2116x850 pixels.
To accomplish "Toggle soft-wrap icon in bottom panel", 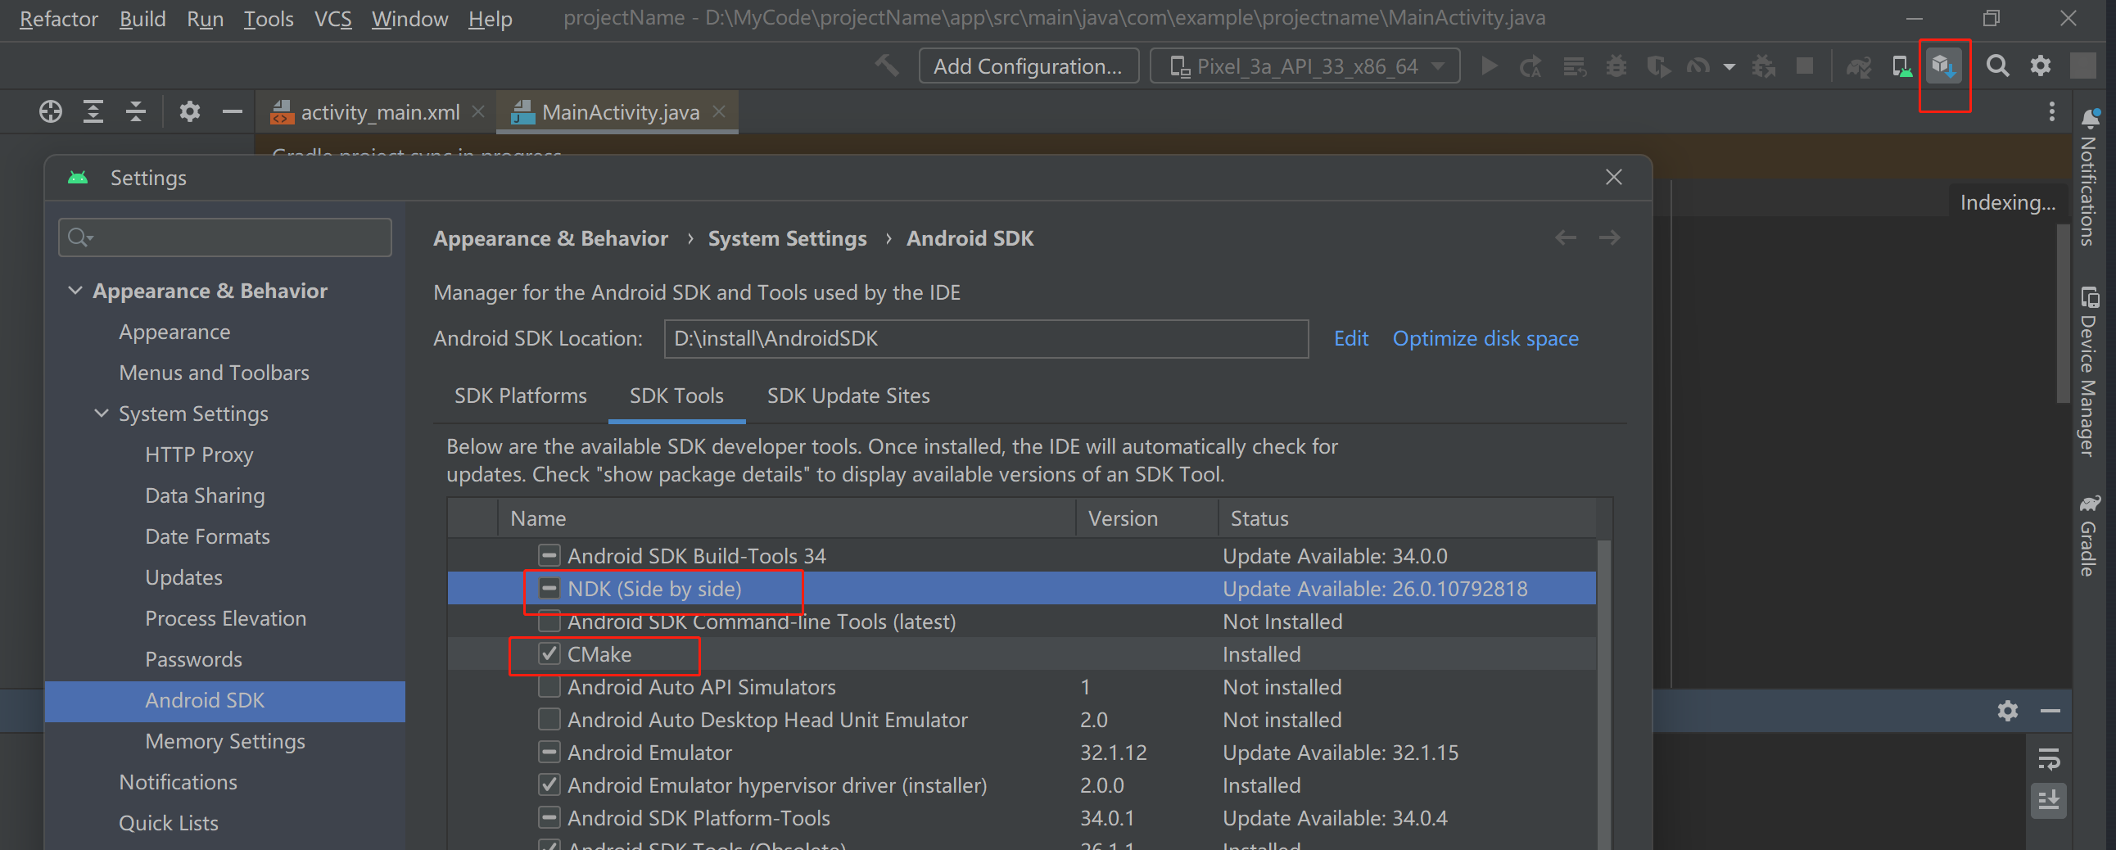I will (2050, 759).
